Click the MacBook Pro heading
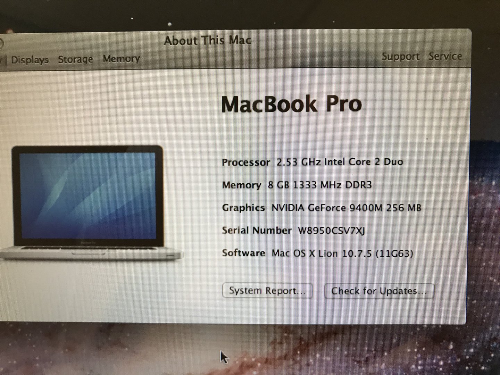 point(291,104)
